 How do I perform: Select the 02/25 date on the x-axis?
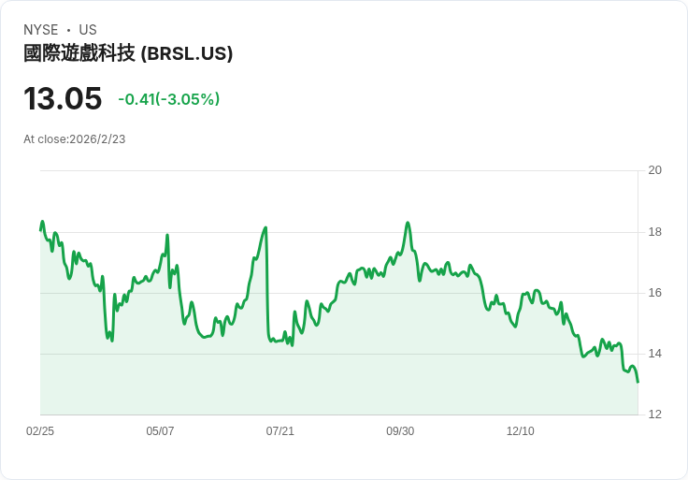click(40, 431)
